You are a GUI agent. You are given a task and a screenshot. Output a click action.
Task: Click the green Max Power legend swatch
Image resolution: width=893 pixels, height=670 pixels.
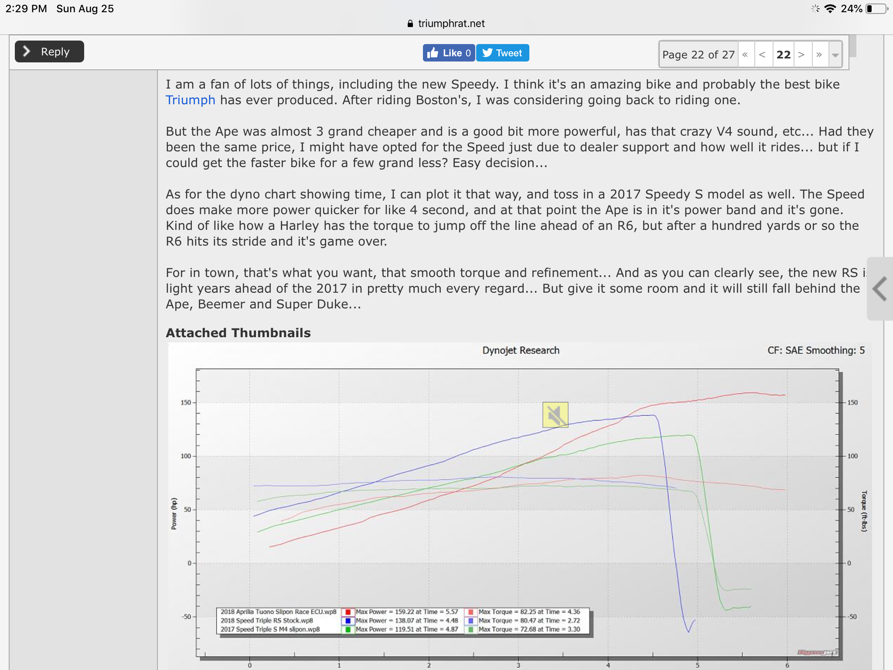tap(348, 629)
